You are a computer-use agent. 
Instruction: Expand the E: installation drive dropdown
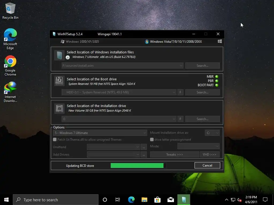(x=174, y=119)
